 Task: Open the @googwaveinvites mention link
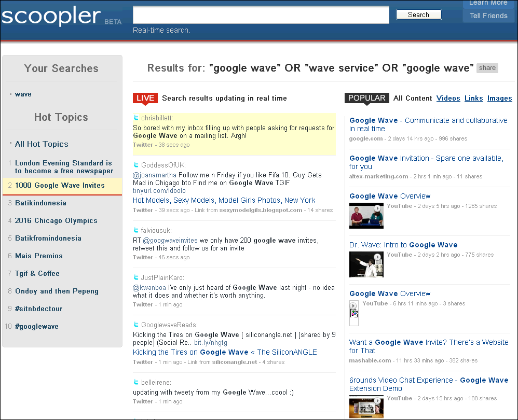170,240
